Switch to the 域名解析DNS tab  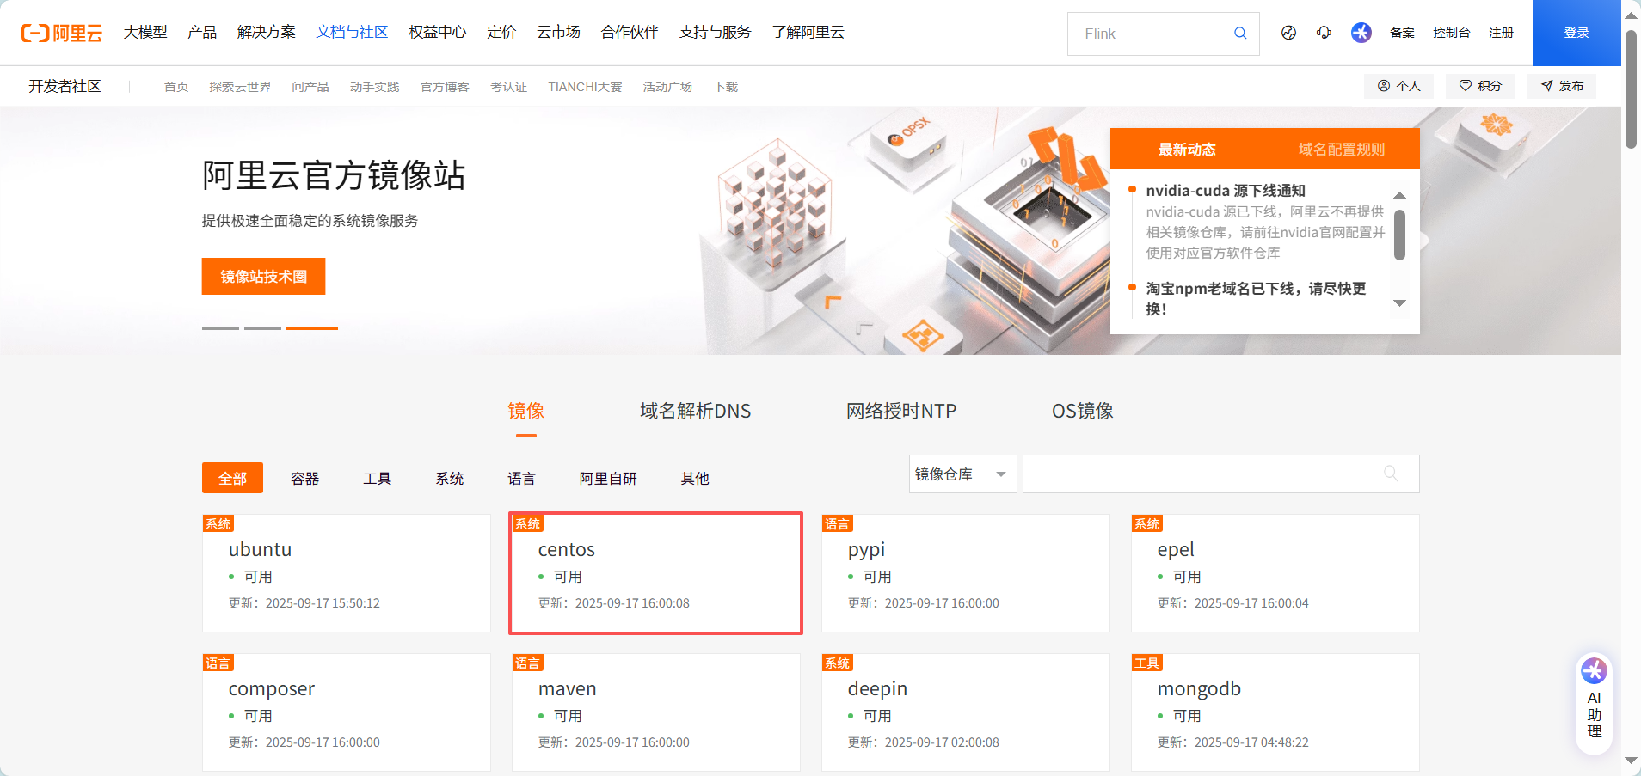tap(695, 411)
